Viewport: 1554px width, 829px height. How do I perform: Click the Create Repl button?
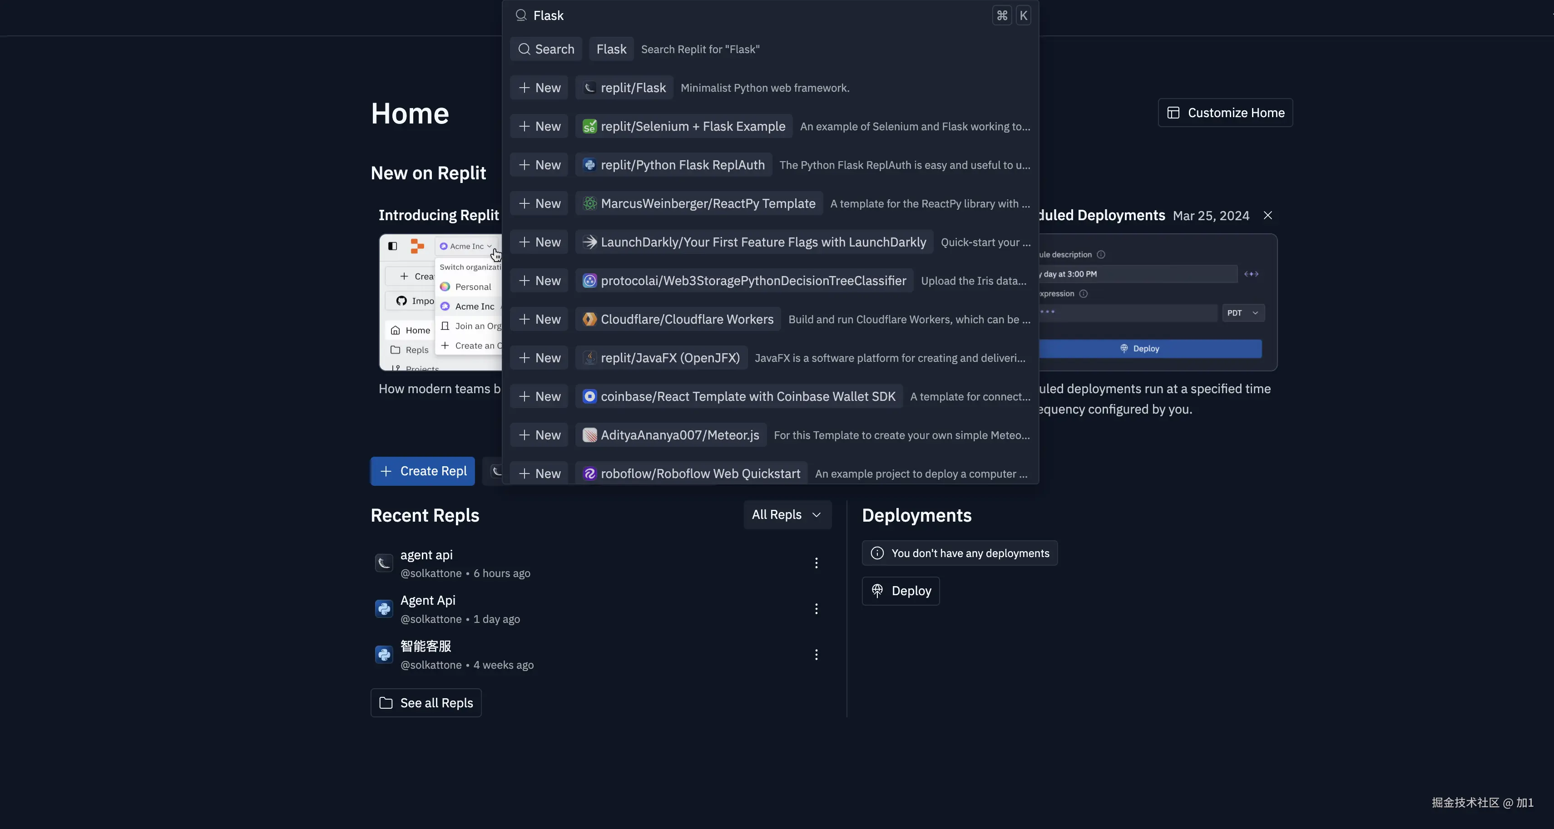(422, 471)
